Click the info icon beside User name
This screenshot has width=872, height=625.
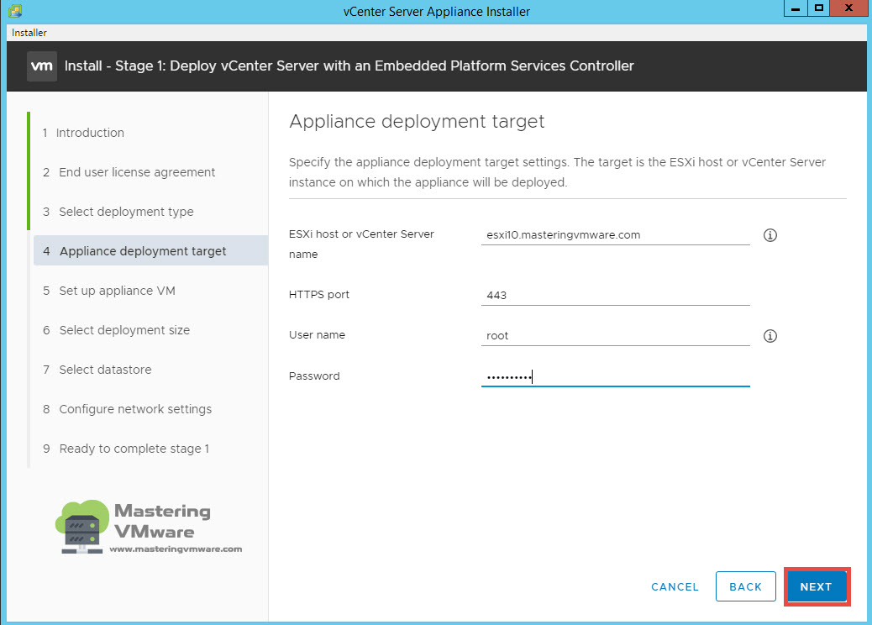pyautogui.click(x=770, y=336)
